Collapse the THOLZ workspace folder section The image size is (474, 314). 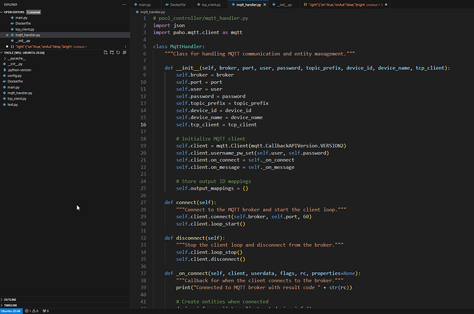pos(24,53)
